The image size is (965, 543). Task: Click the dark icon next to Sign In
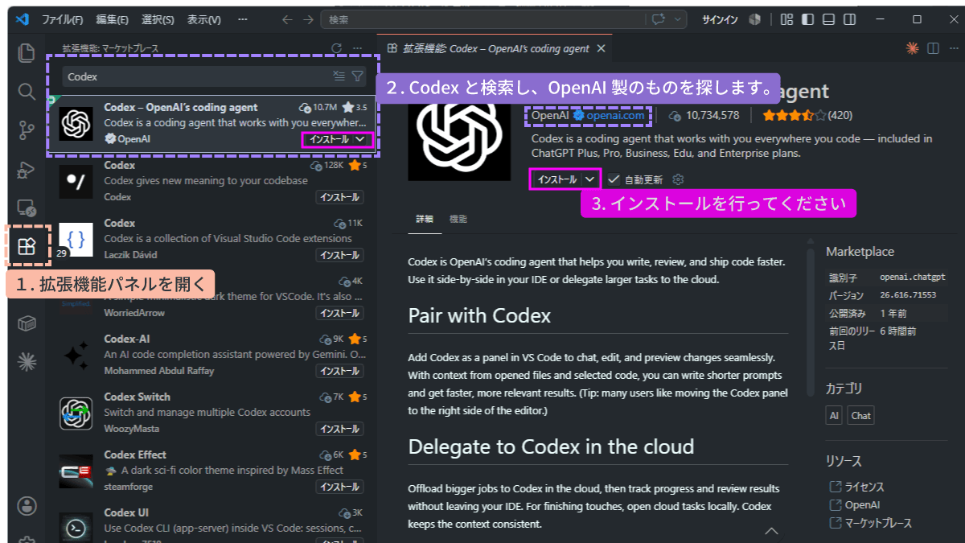click(x=755, y=19)
